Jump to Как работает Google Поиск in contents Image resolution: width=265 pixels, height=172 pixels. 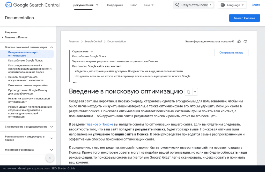click(x=89, y=56)
